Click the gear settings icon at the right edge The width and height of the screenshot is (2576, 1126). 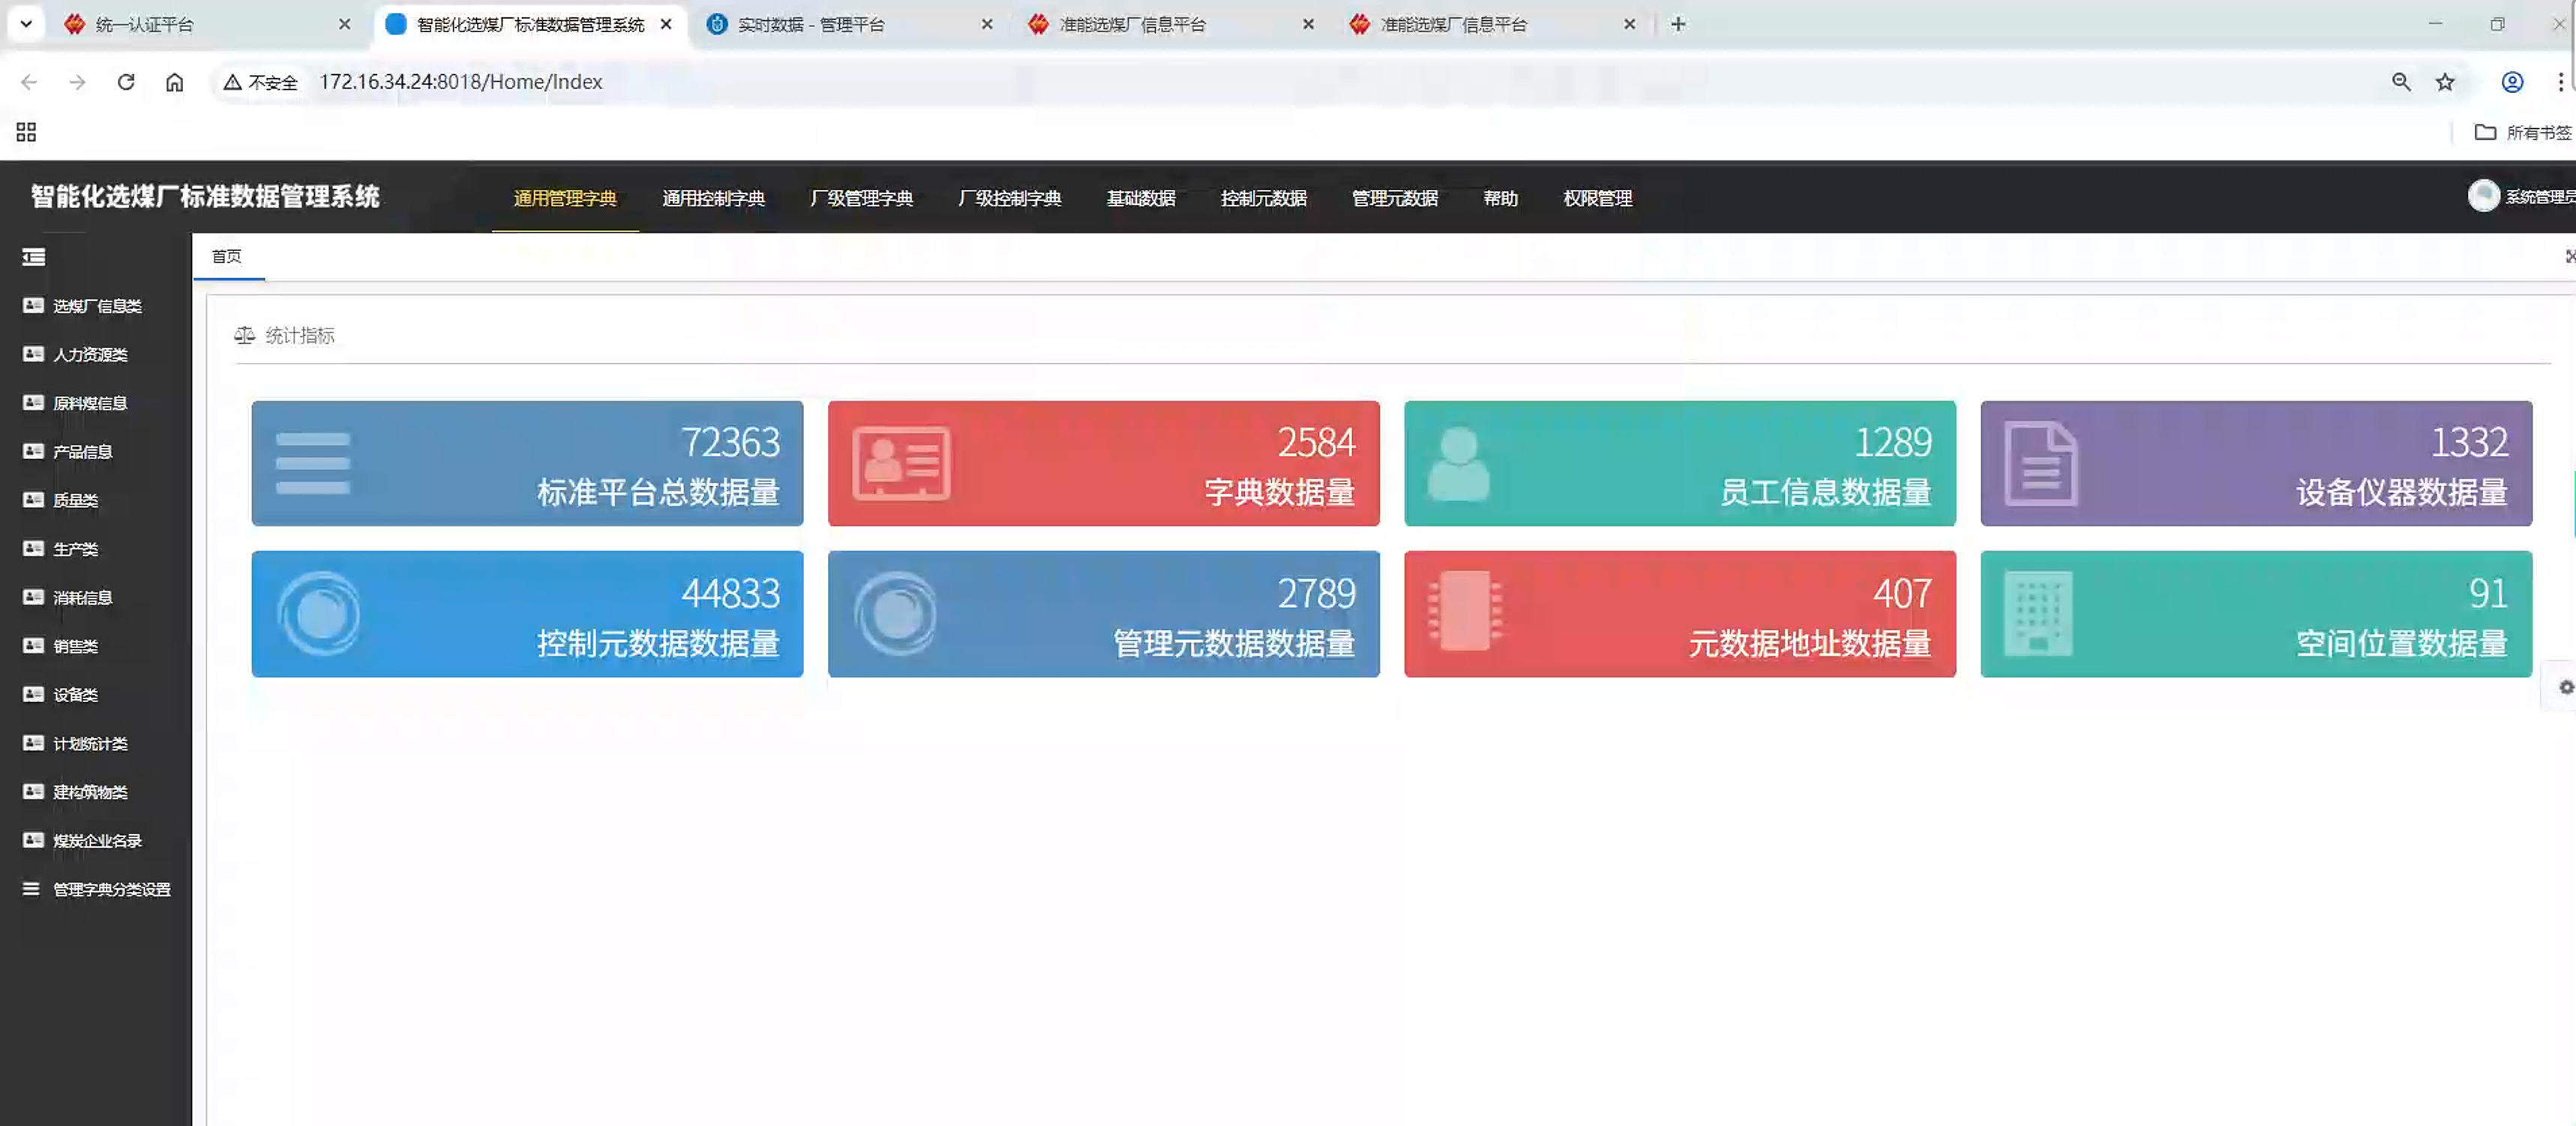click(2565, 687)
